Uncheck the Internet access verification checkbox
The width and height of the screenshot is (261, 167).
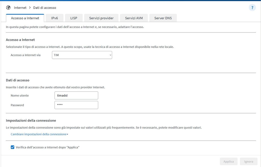(12, 147)
